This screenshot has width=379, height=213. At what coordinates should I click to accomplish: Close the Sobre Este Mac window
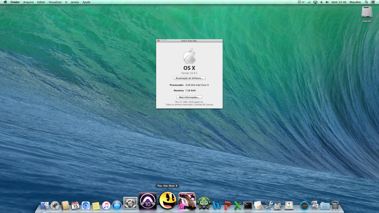[x=158, y=41]
